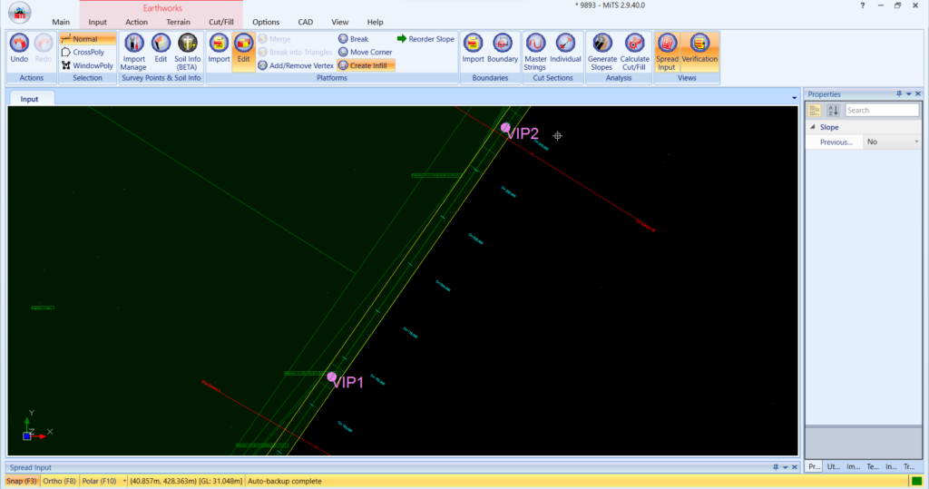The image size is (929, 489).
Task: Switch to the Te... bottom panel tab
Action: click(x=873, y=467)
